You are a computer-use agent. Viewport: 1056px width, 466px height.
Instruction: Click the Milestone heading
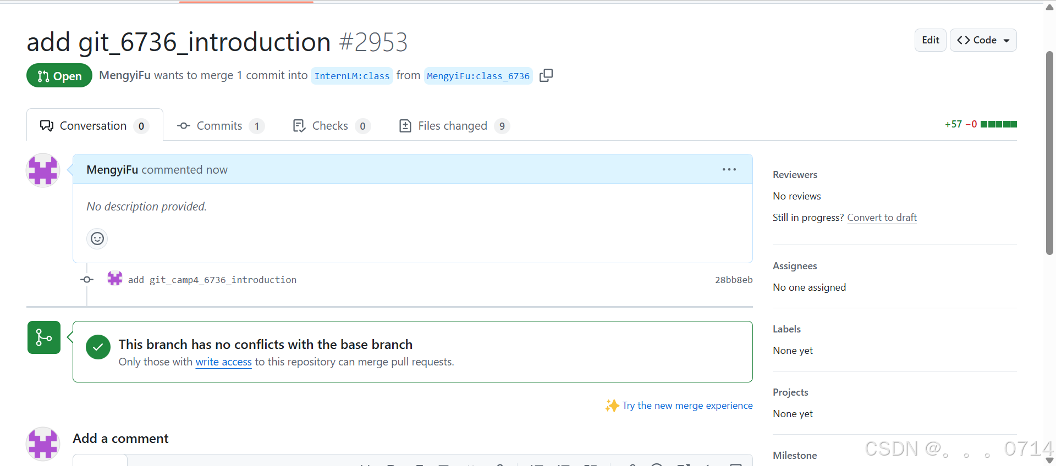795,456
